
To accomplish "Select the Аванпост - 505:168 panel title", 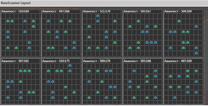I will 137,61.
